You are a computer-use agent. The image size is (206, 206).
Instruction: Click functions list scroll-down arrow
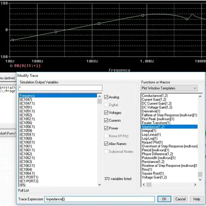[200, 179]
